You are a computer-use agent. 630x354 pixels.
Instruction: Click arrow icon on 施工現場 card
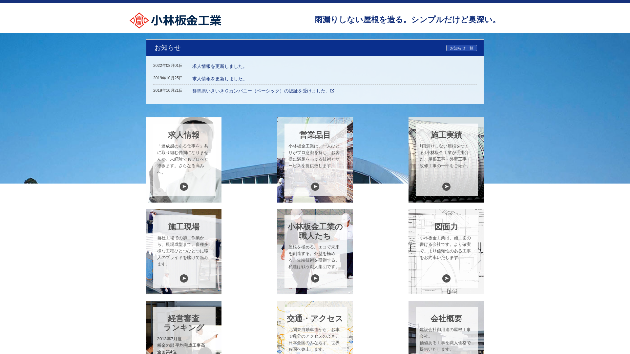(184, 278)
